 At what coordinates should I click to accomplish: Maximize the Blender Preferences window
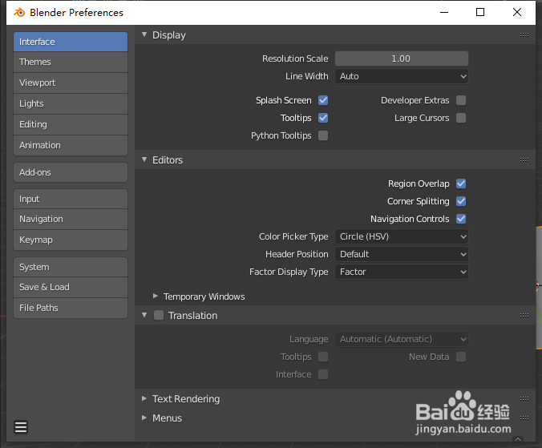pyautogui.click(x=480, y=13)
